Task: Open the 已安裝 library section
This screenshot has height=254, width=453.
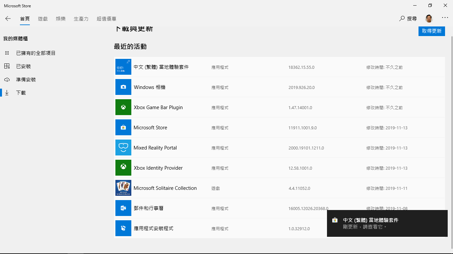Action: tap(24, 66)
